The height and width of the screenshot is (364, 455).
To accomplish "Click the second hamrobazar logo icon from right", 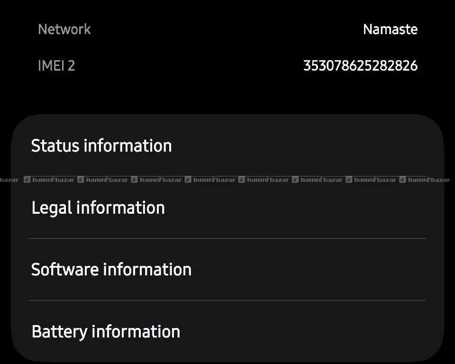I will click(x=349, y=180).
